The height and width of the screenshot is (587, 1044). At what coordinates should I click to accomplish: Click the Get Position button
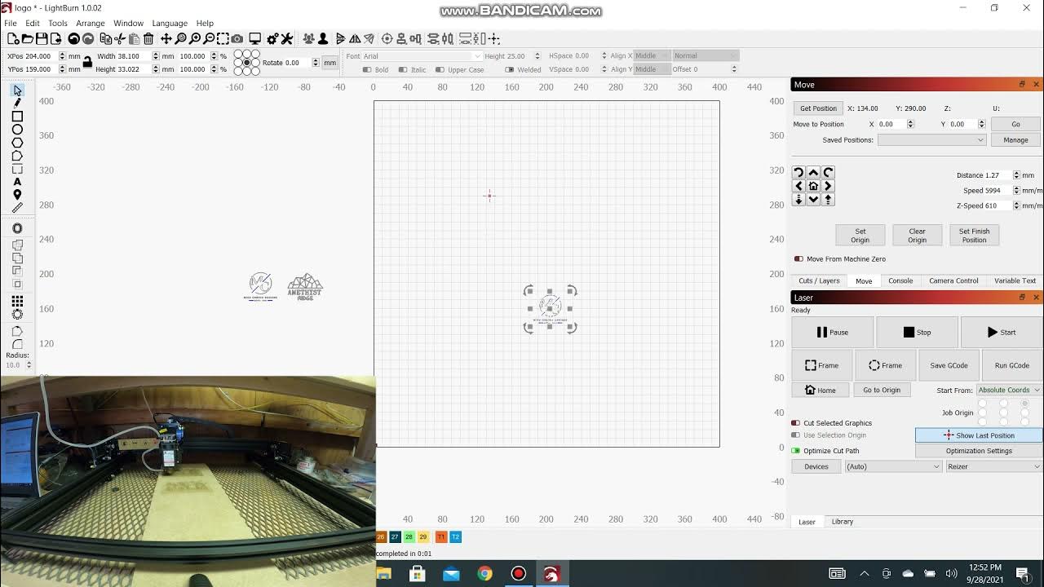pyautogui.click(x=818, y=108)
